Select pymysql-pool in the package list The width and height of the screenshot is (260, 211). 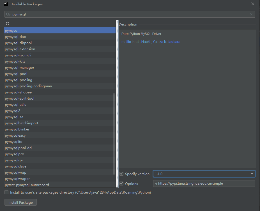pos(16,74)
